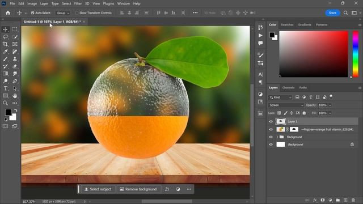363x204 pixels.
Task: Select the Clone Stamp tool
Action: 15,59
